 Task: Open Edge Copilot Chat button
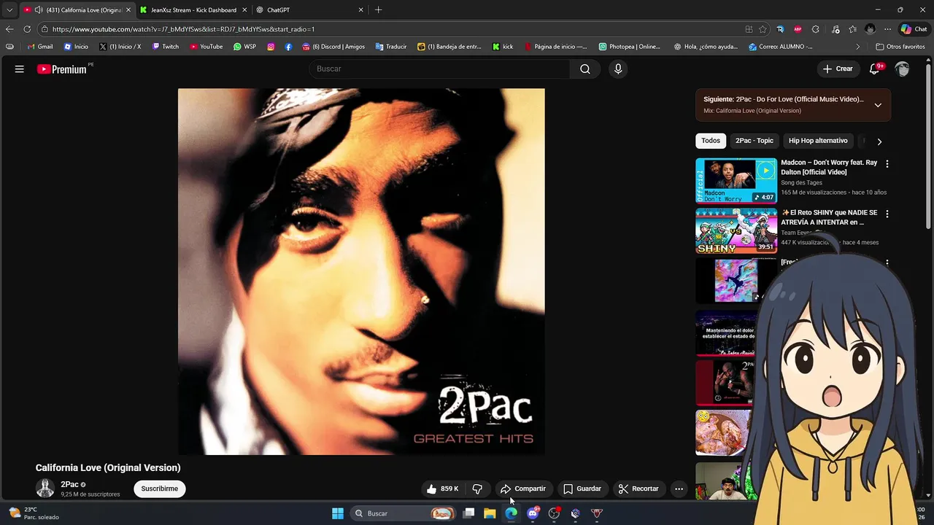pyautogui.click(x=915, y=29)
